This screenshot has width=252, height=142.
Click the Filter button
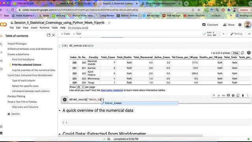pyautogui.click(x=235, y=53)
